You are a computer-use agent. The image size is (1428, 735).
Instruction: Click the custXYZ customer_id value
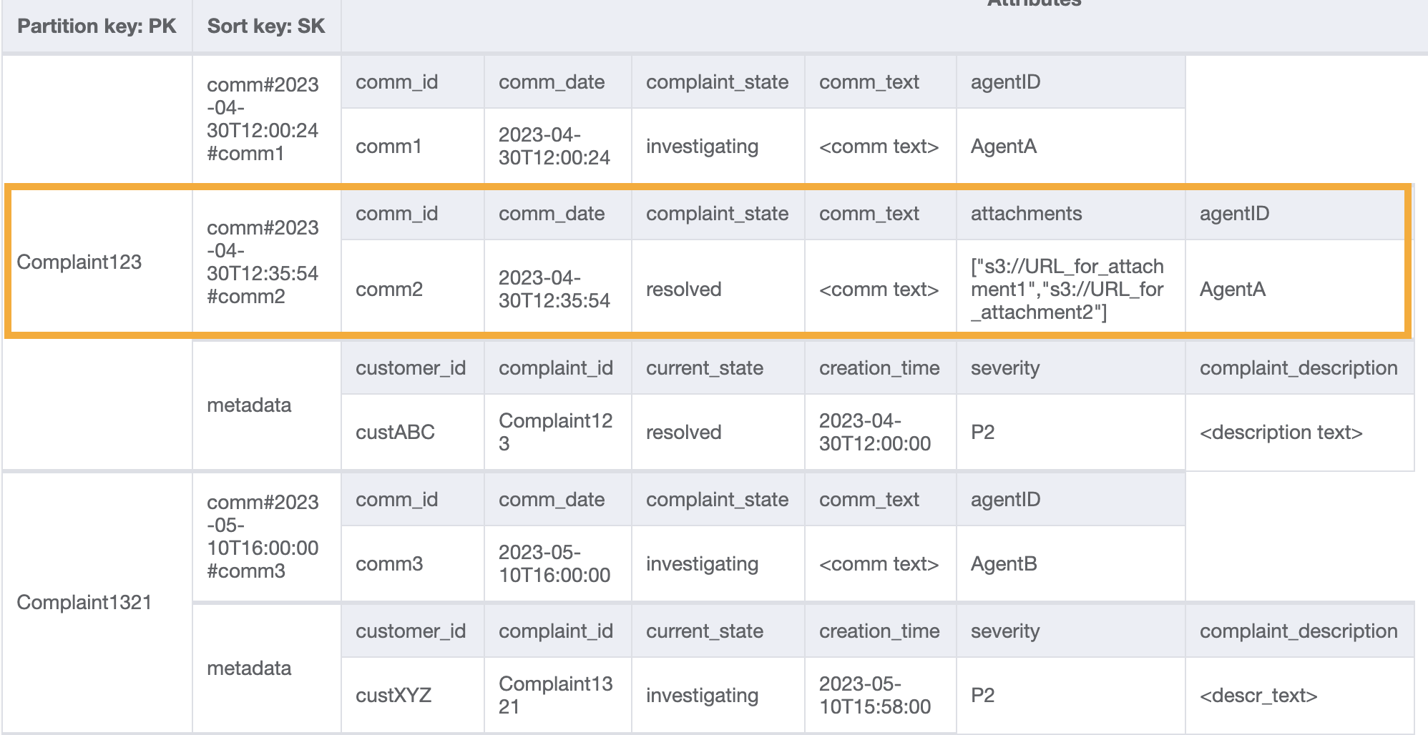393,696
